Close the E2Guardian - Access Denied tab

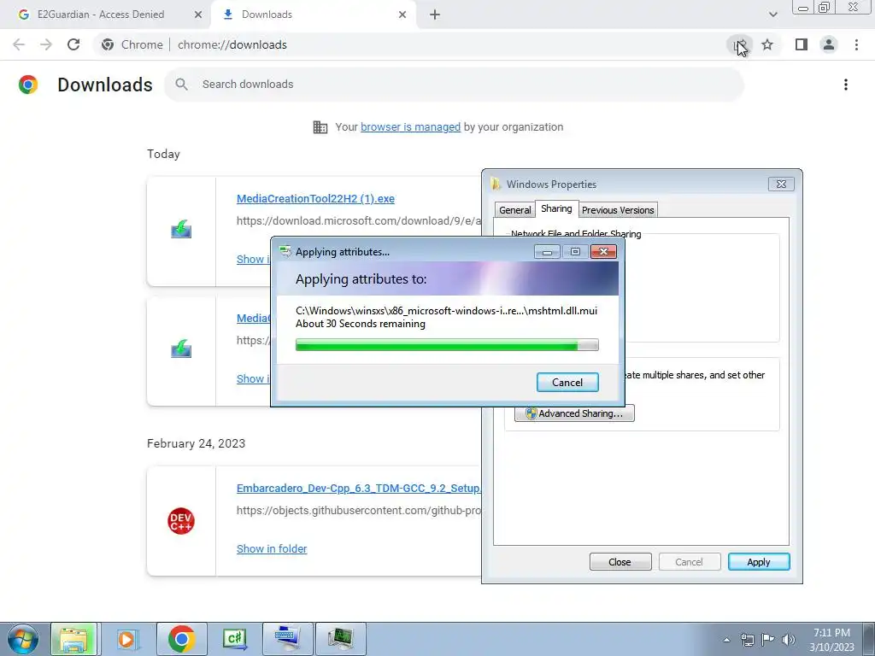pyautogui.click(x=197, y=15)
